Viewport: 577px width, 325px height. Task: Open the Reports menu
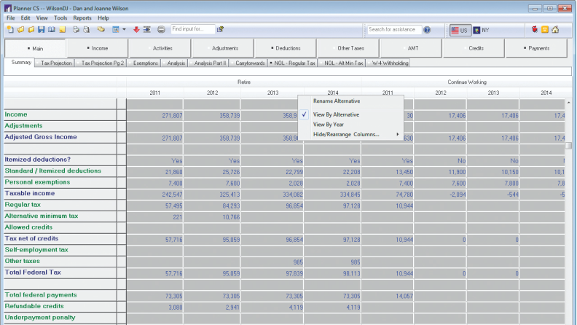click(82, 17)
